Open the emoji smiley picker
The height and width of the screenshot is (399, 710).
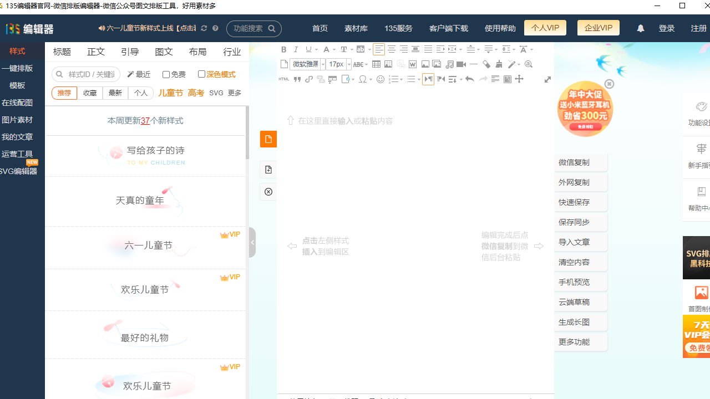click(381, 79)
